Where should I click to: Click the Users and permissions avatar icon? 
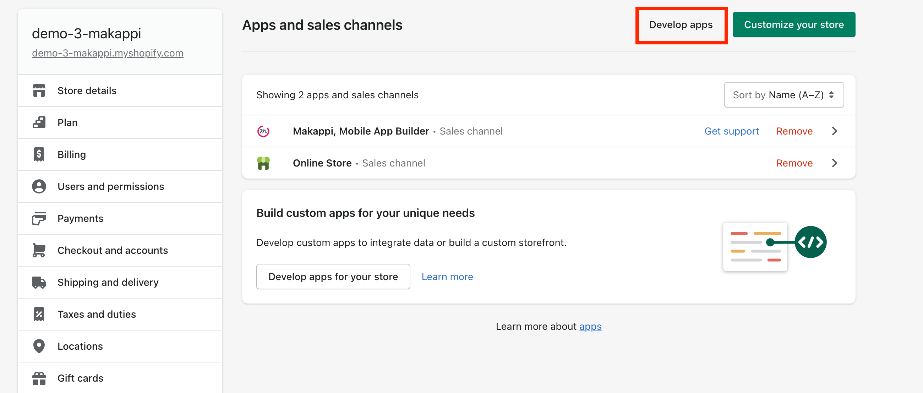pyautogui.click(x=39, y=186)
